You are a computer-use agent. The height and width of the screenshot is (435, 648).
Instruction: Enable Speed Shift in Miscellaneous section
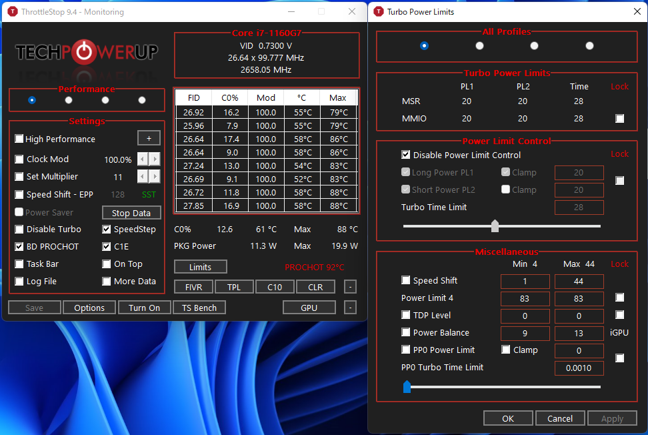click(406, 280)
